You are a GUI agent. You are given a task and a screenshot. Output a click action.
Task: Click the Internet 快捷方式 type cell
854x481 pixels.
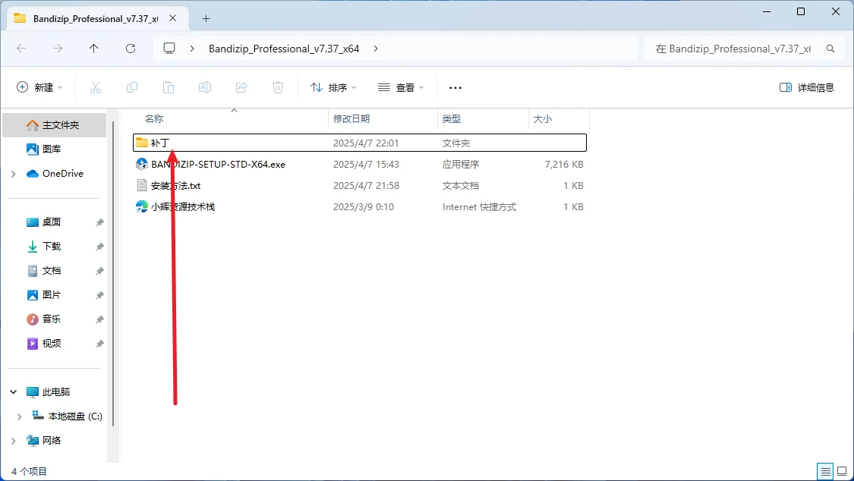[479, 207]
